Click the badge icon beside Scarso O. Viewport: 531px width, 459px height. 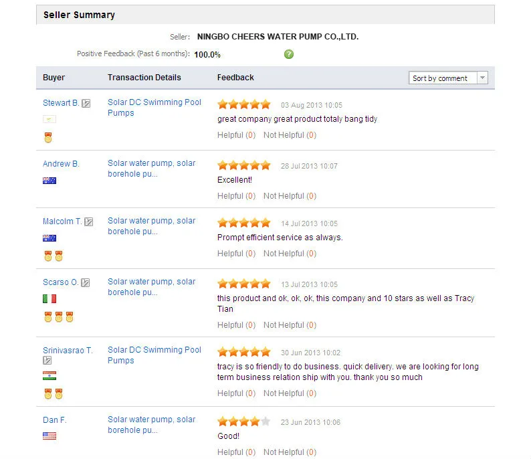click(85, 283)
